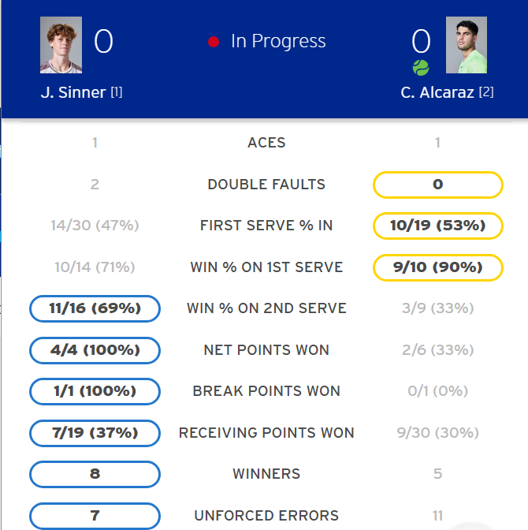The width and height of the screenshot is (528, 530).
Task: Open C. Alcaraz's player photo
Action: pos(467,45)
